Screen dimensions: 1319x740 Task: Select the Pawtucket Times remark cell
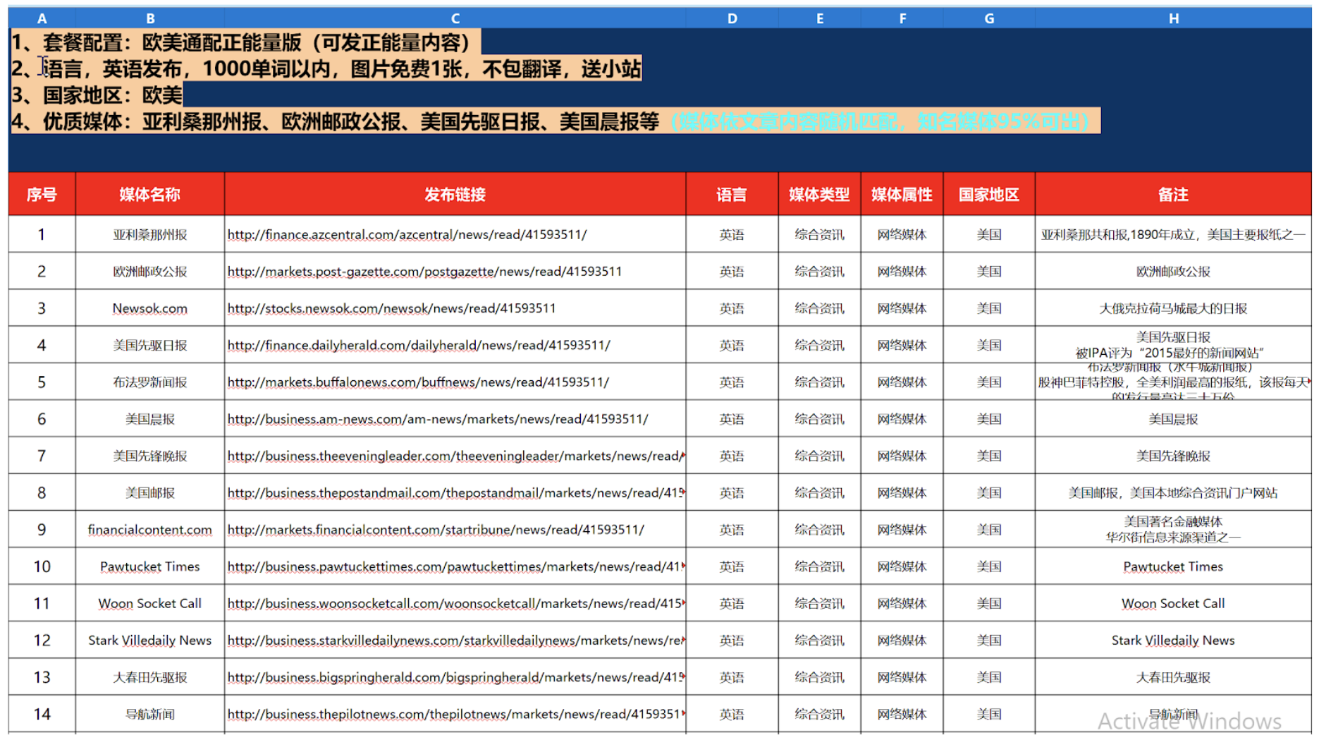pyautogui.click(x=1173, y=566)
